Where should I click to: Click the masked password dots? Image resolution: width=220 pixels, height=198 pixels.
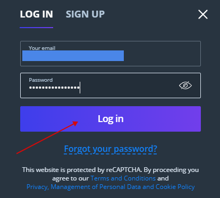pos(54,88)
